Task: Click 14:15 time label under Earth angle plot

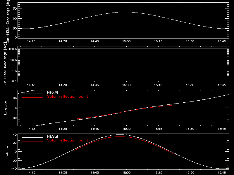Action: [31, 41]
